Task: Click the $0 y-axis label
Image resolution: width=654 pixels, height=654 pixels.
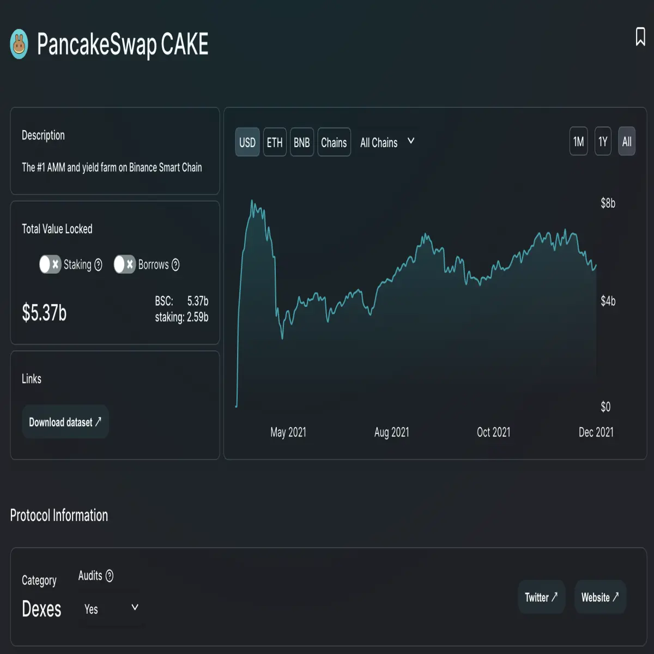Action: point(605,407)
